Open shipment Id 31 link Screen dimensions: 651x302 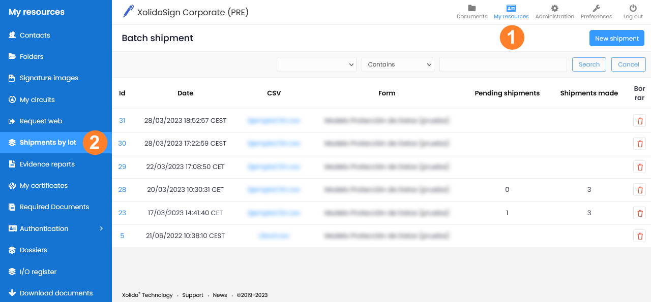click(122, 120)
